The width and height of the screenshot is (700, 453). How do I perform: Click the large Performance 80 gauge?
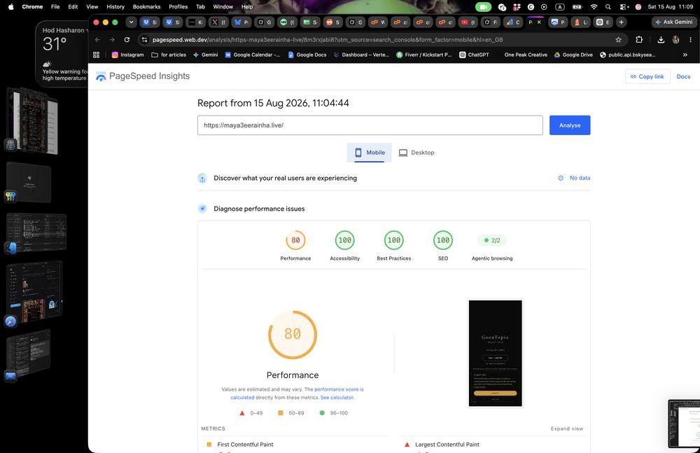click(x=293, y=335)
